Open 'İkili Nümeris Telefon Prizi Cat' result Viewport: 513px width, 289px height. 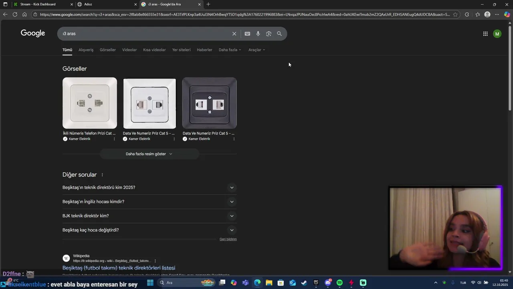89,133
